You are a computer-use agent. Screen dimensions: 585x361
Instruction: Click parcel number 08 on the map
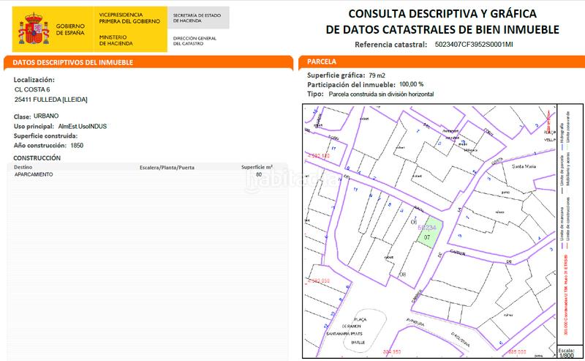[402, 274]
